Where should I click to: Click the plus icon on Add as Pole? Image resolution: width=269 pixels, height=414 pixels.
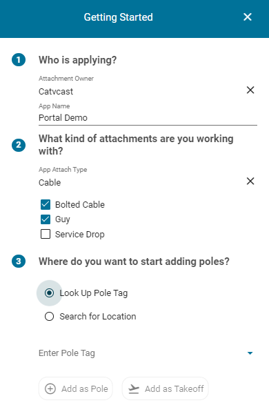[50, 388]
